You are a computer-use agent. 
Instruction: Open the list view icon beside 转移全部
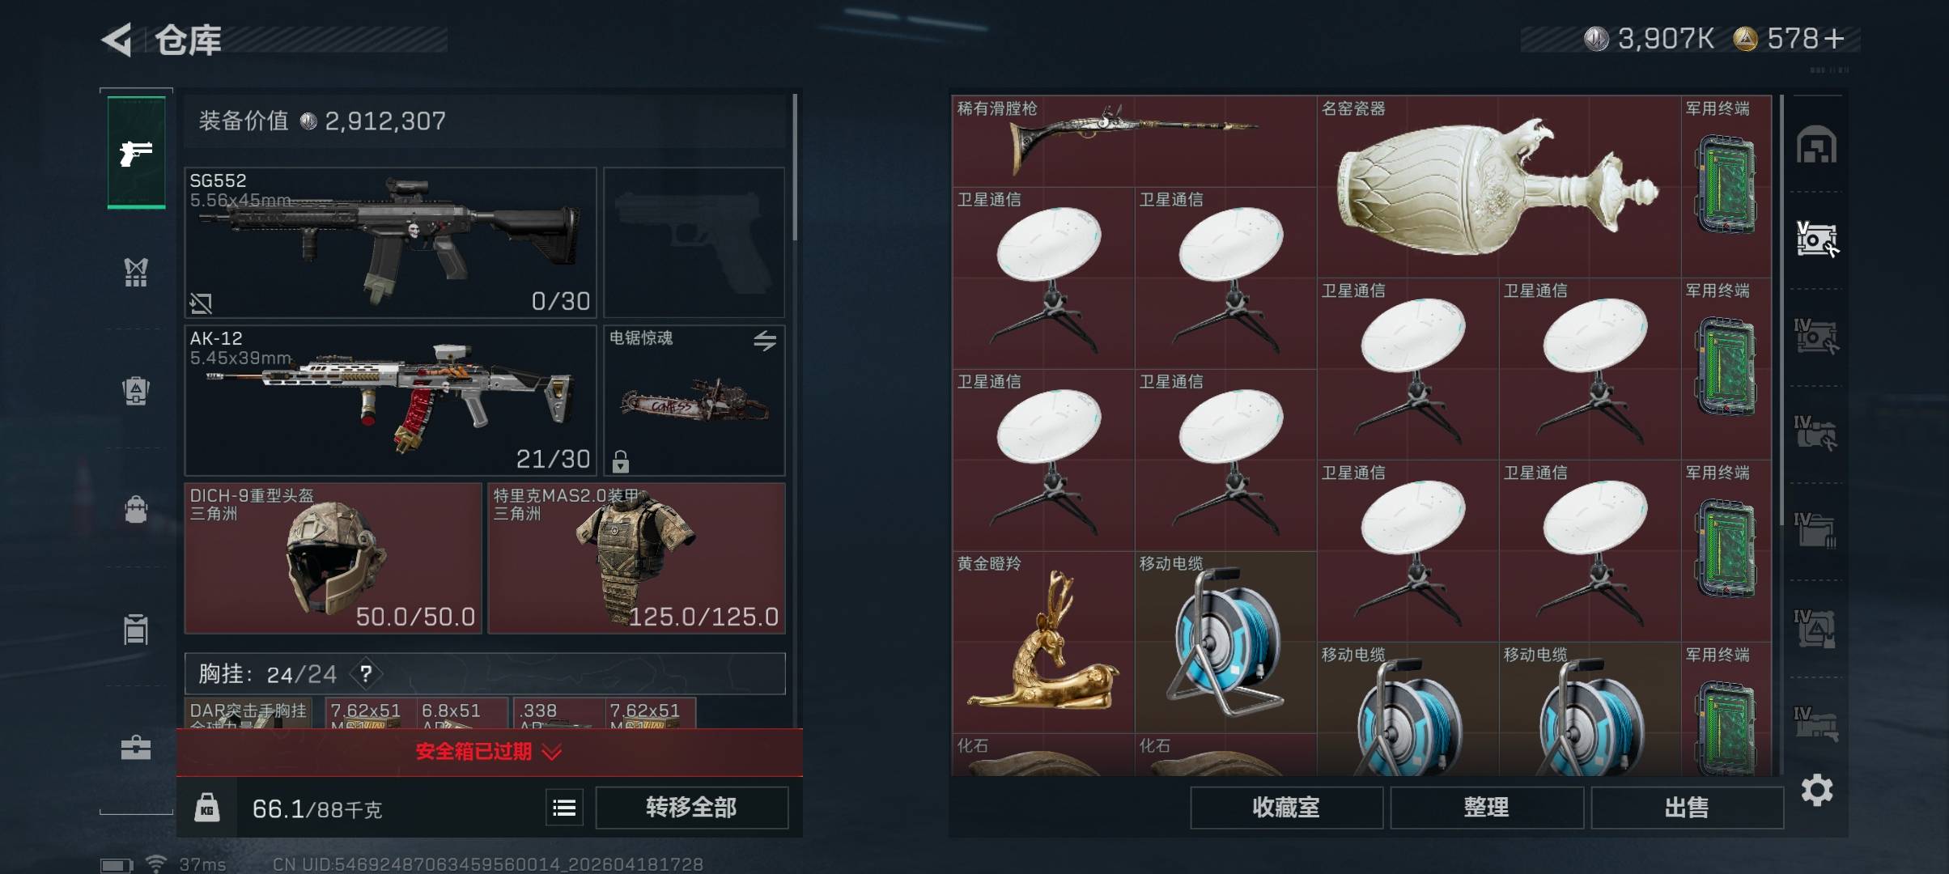(564, 808)
